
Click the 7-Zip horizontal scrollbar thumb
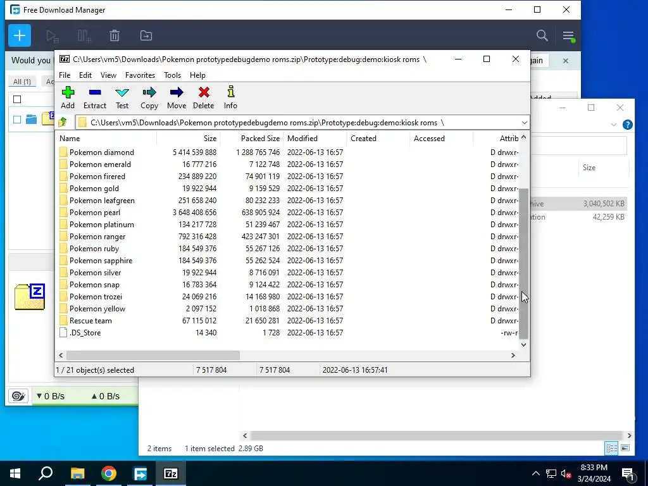coord(153,355)
